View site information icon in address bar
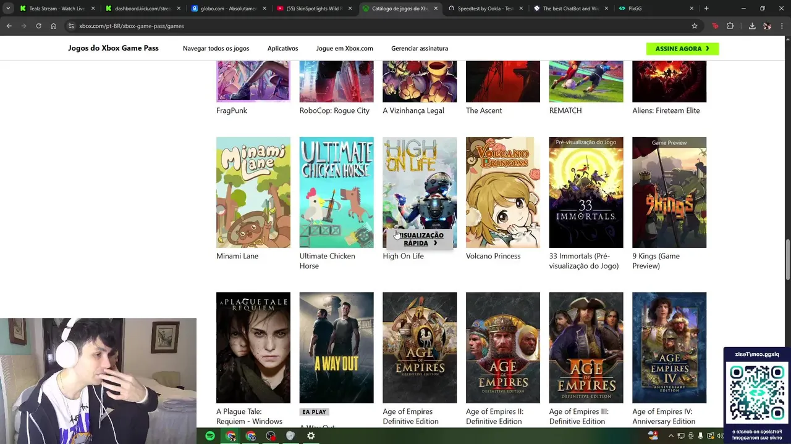The height and width of the screenshot is (444, 791). (71, 26)
